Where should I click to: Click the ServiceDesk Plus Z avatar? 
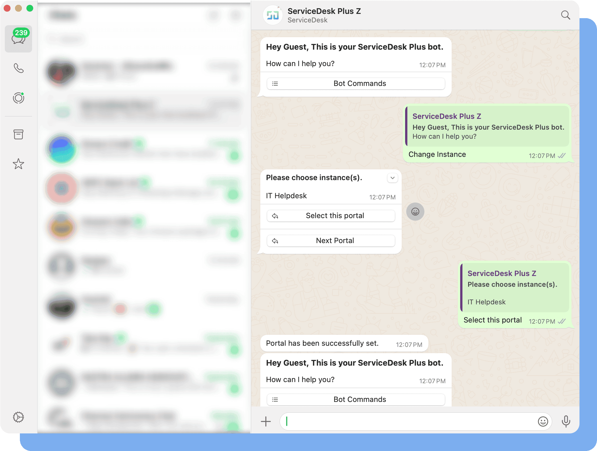273,15
